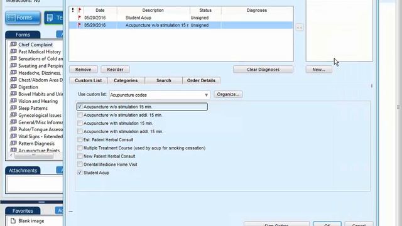402x226 pixels.
Task: Click the form icon beside Digestion
Action: pos(13,87)
